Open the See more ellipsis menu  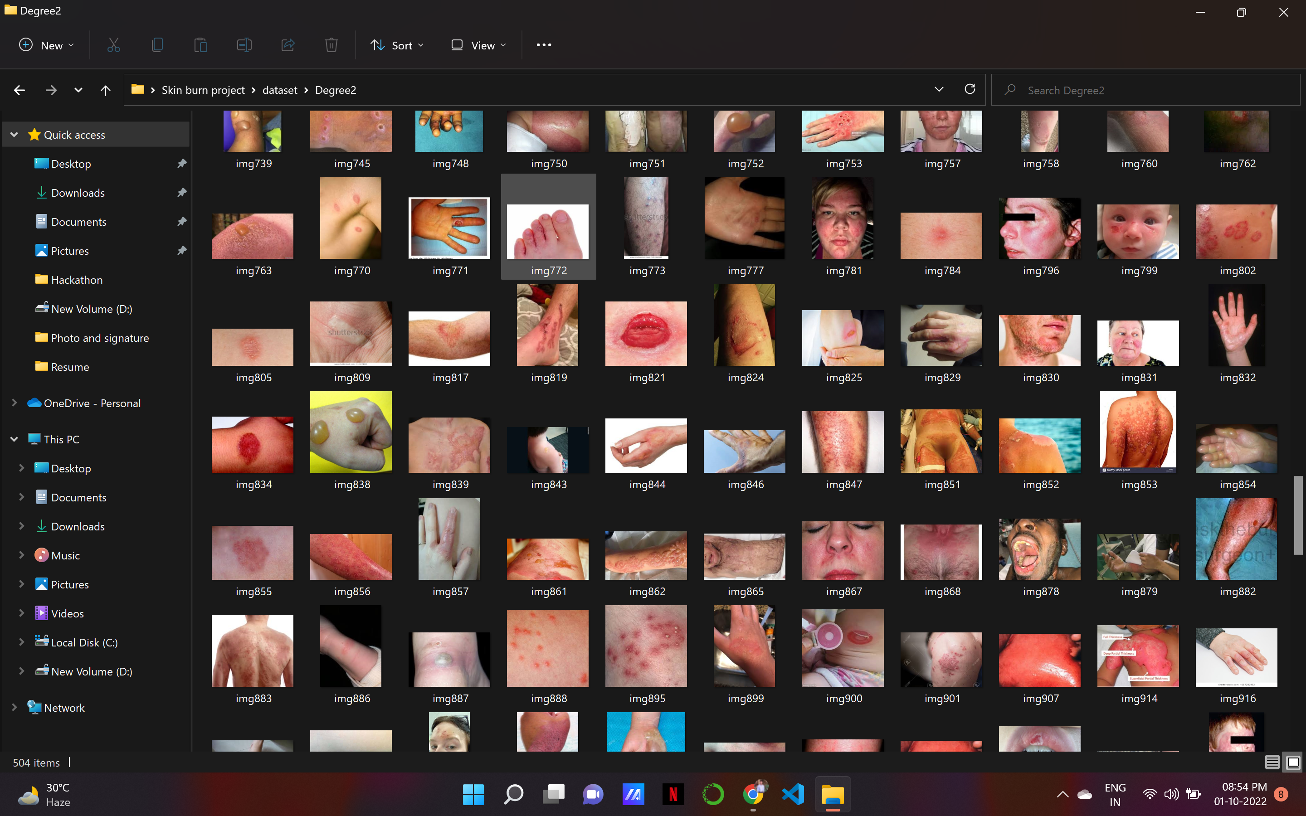[x=543, y=45]
